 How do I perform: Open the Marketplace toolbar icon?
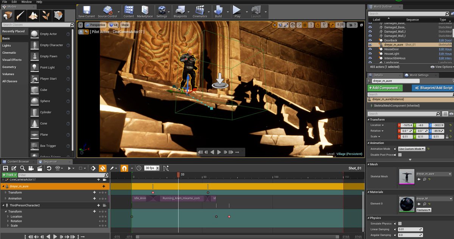(145, 11)
